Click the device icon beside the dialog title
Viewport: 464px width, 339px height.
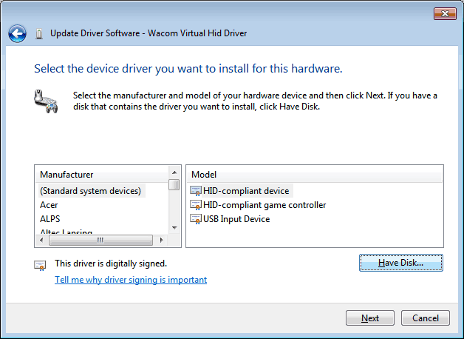39,33
